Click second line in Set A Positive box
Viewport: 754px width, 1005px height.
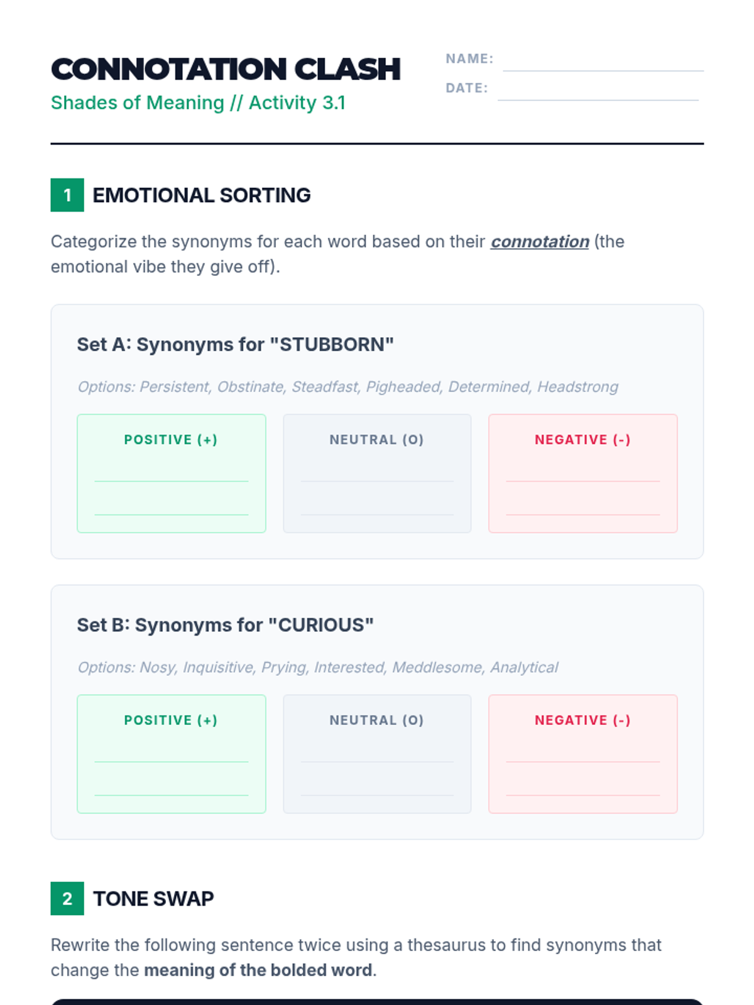[172, 508]
